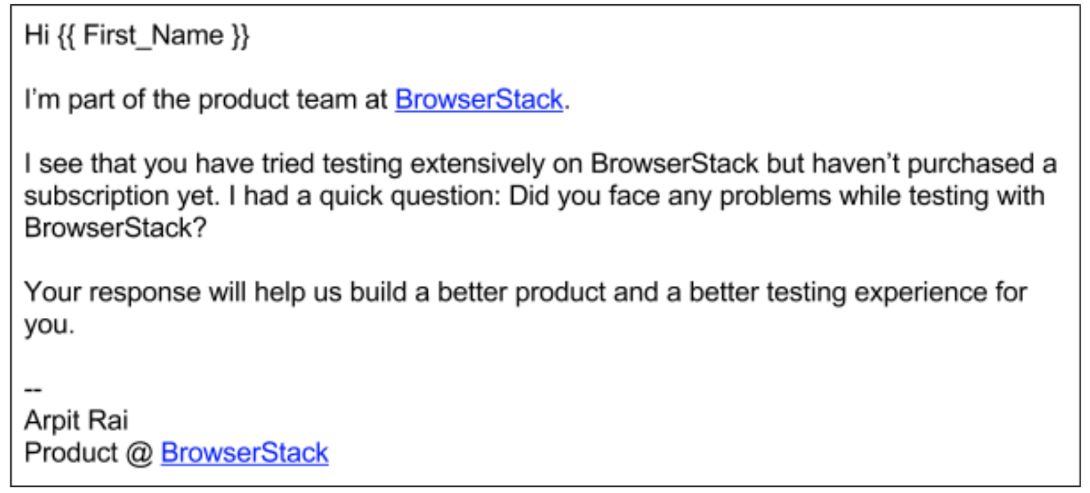1090x493 pixels.
Task: Click "Your response" at the paragraph start
Action: click(112, 293)
